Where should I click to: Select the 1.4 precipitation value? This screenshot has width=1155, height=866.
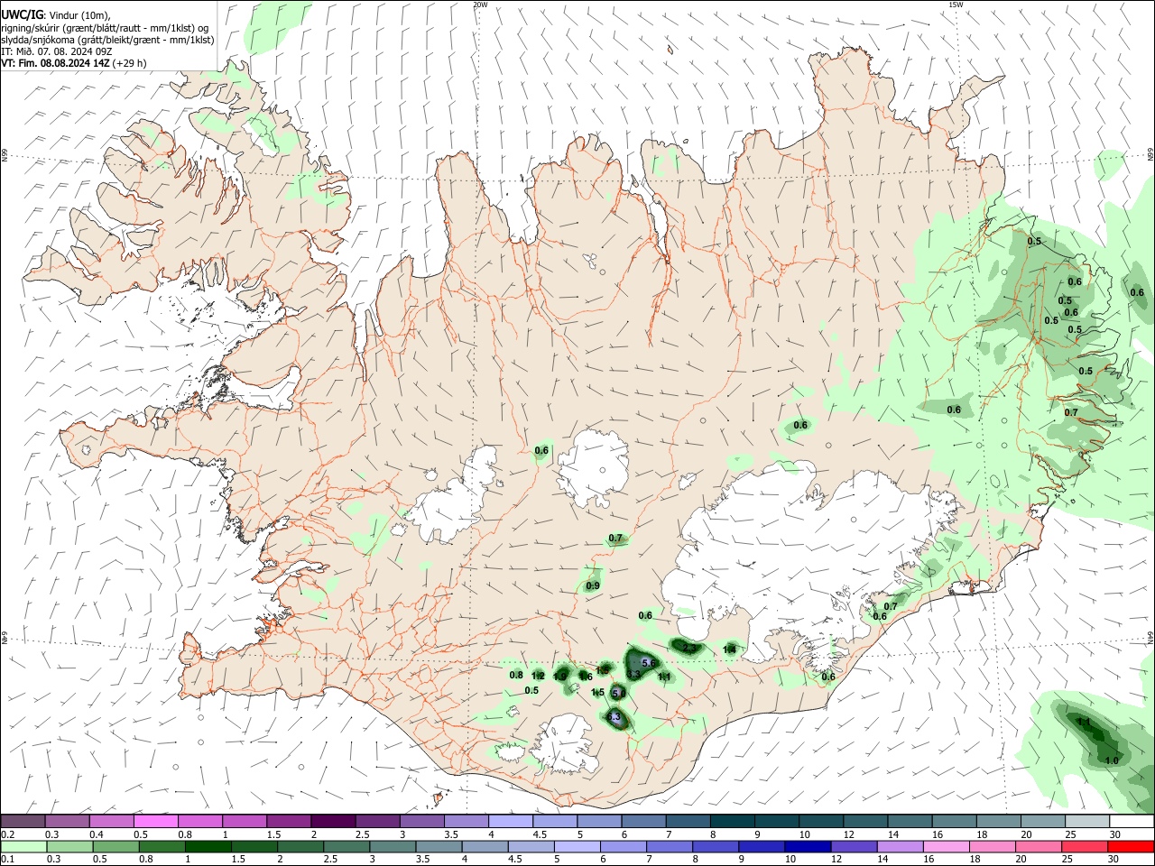tap(730, 649)
